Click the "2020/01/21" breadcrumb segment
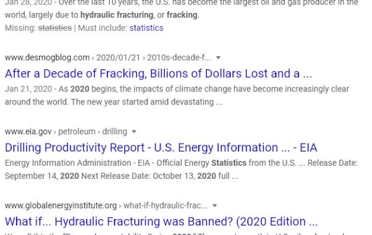The image size is (372, 235). click(118, 58)
